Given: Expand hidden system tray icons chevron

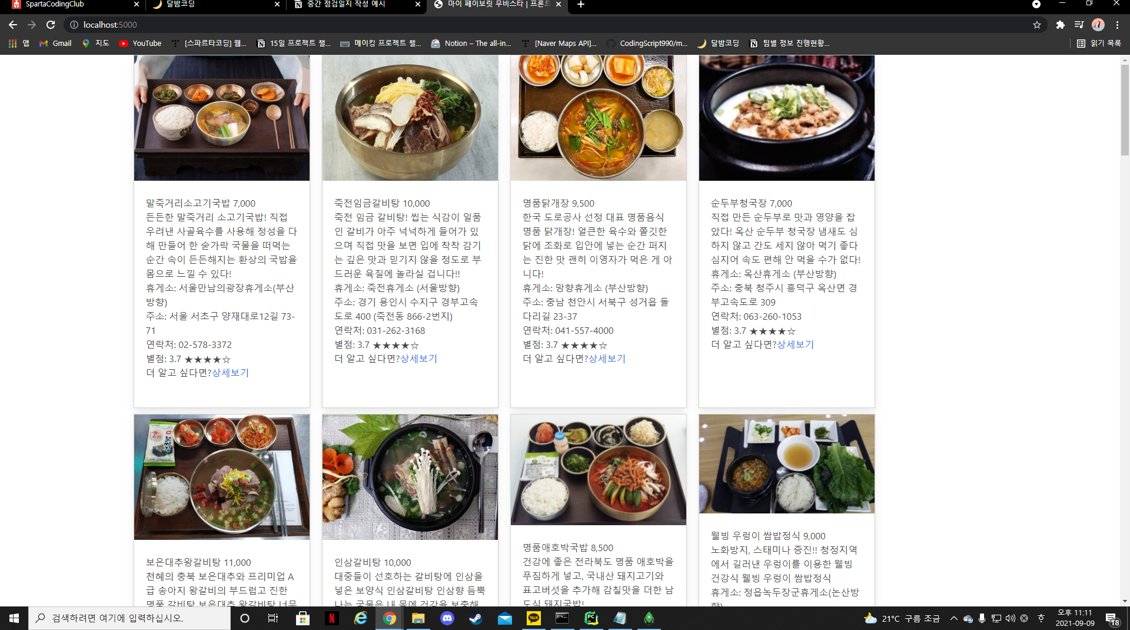Looking at the screenshot, I should (953, 618).
